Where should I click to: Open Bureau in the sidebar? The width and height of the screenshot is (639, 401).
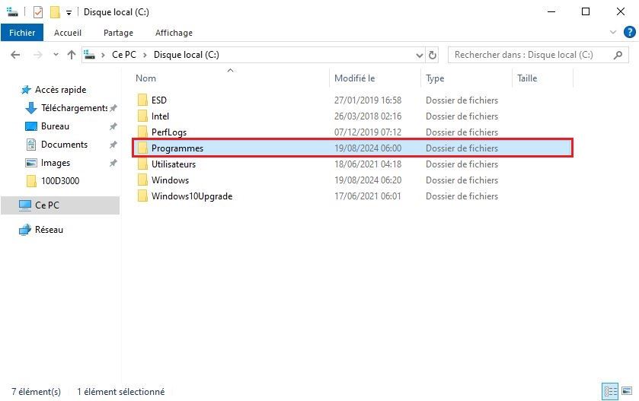(55, 126)
